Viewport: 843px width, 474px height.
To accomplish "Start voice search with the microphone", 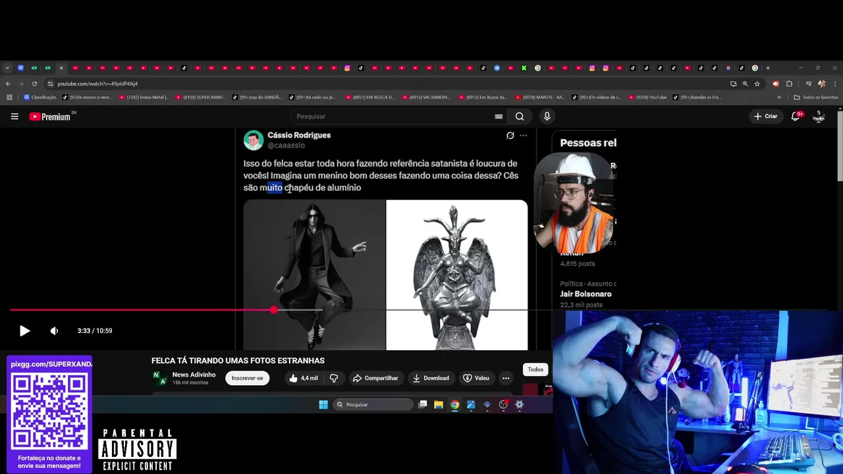I will click(x=547, y=117).
